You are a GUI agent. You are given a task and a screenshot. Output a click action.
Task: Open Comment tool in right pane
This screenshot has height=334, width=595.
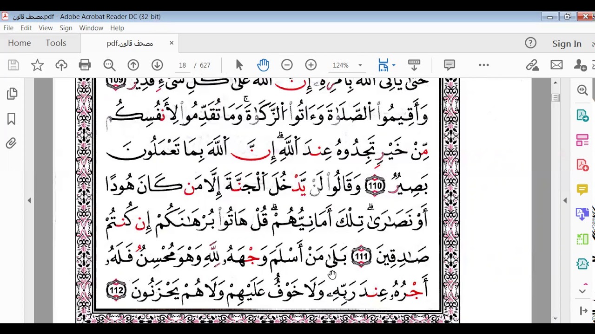click(582, 189)
